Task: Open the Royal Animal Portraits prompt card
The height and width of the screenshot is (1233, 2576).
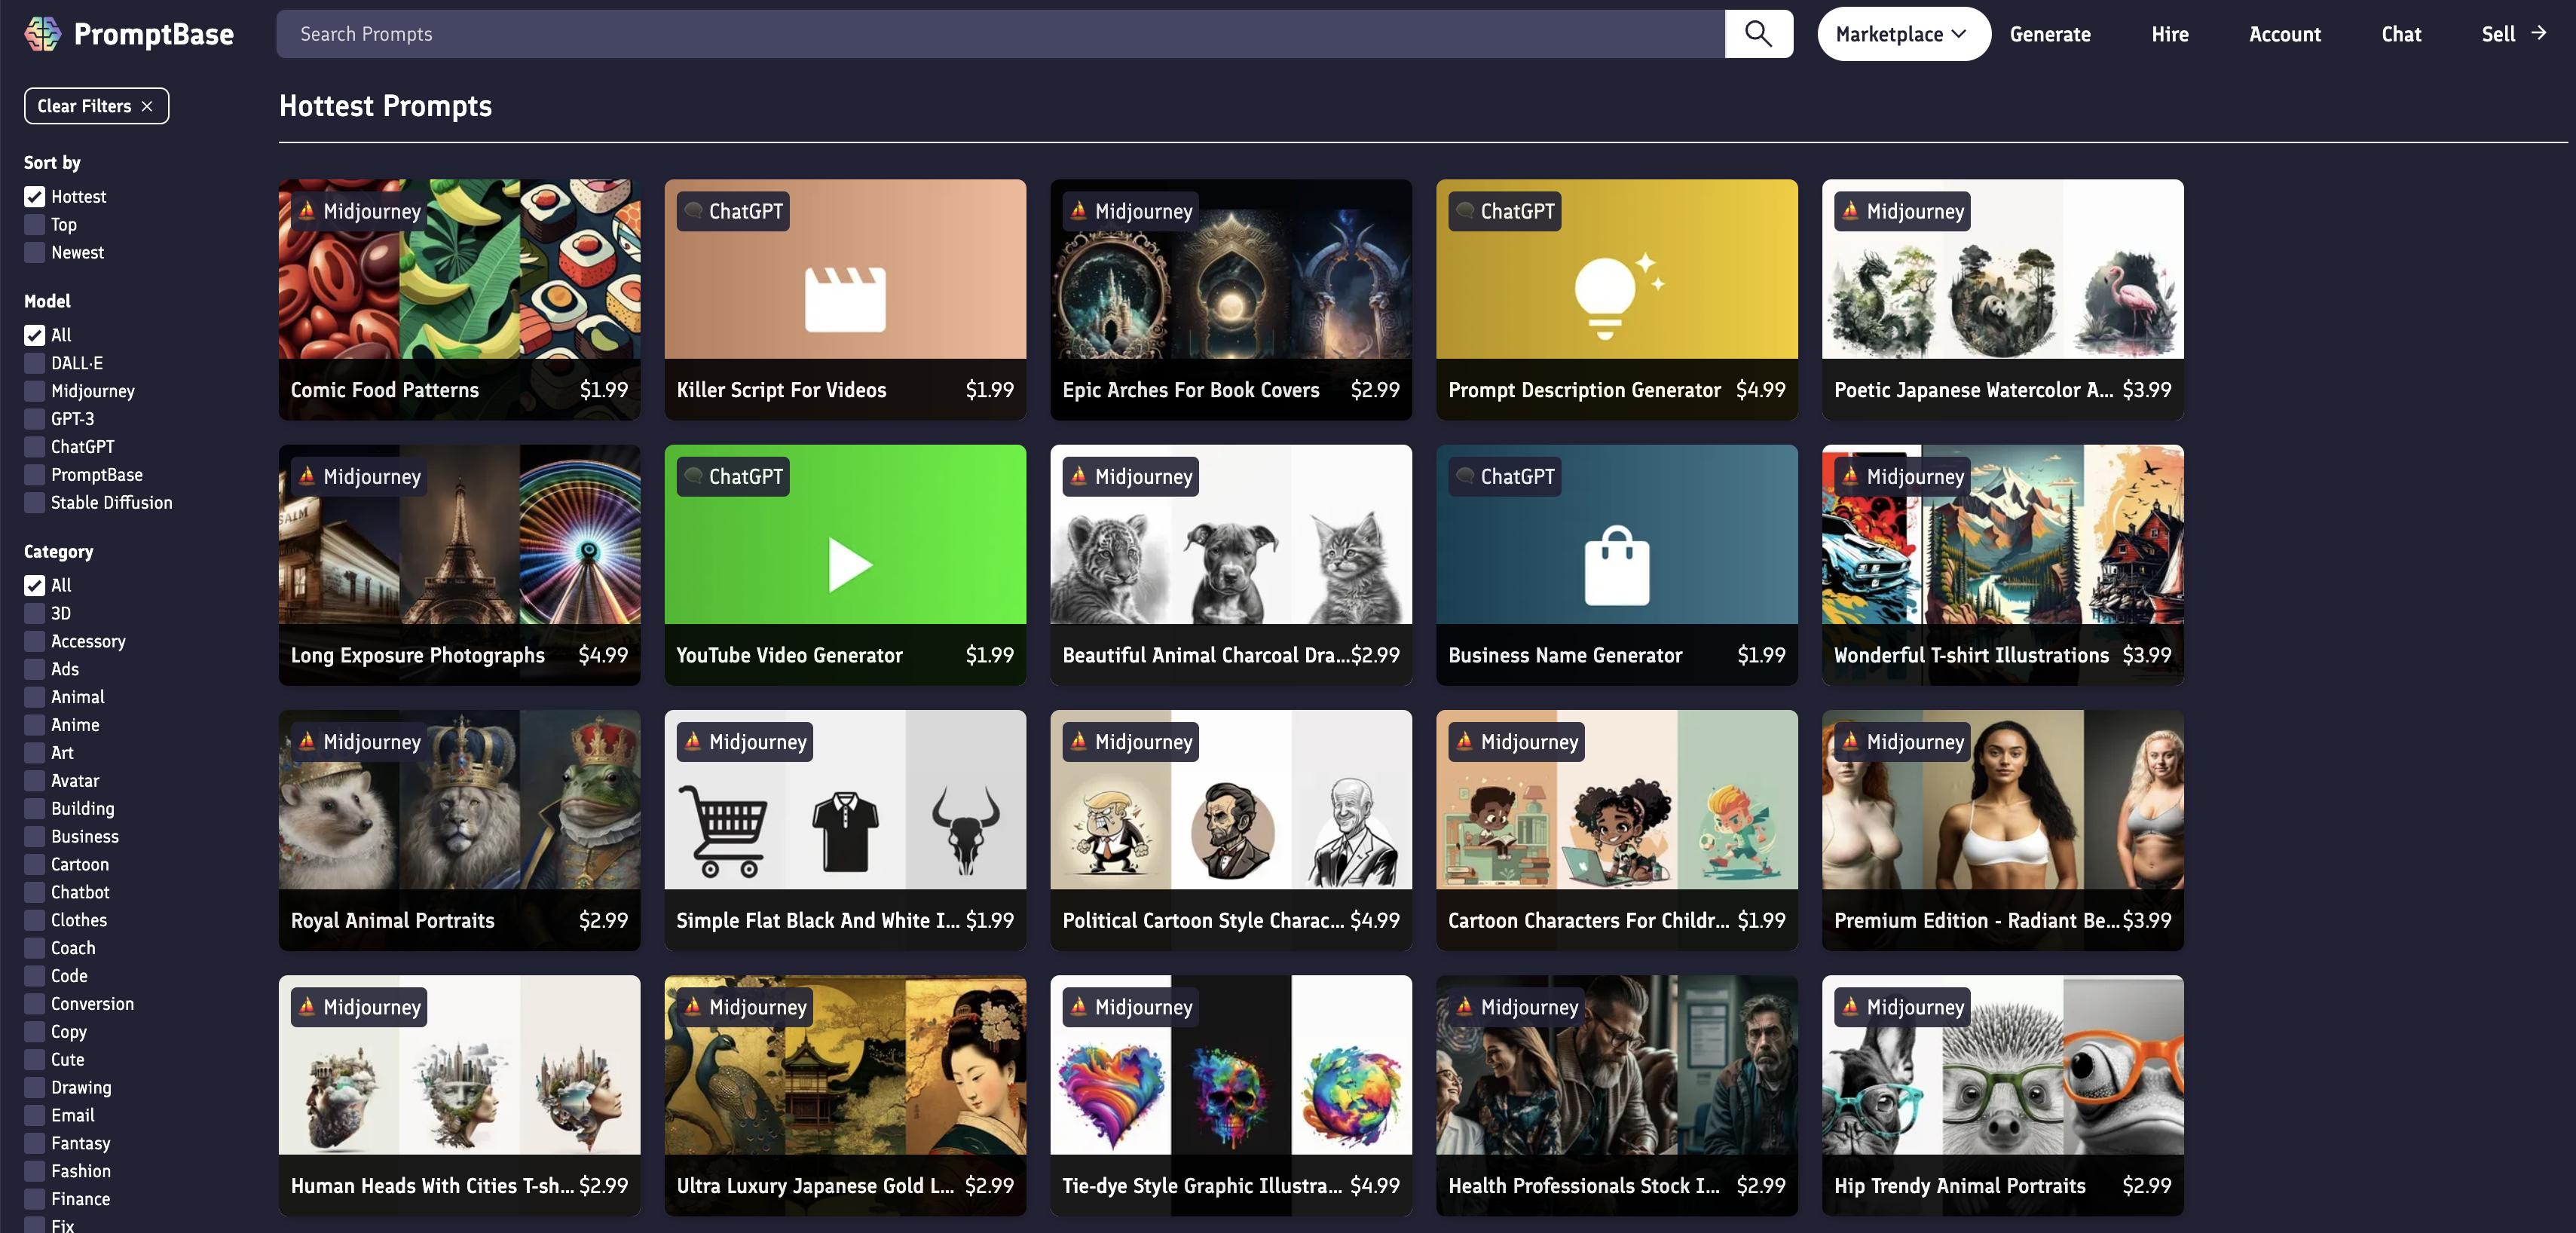Action: point(459,829)
